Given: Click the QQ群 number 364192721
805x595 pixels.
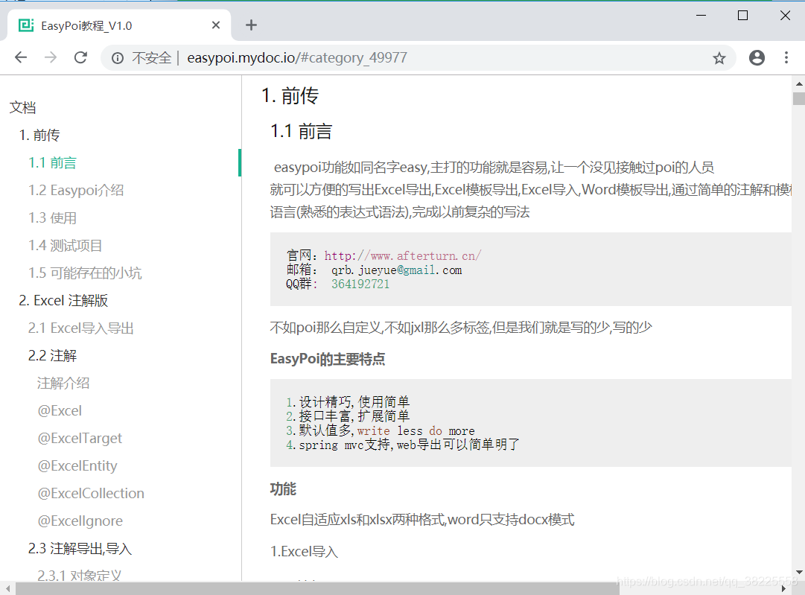Looking at the screenshot, I should [360, 284].
